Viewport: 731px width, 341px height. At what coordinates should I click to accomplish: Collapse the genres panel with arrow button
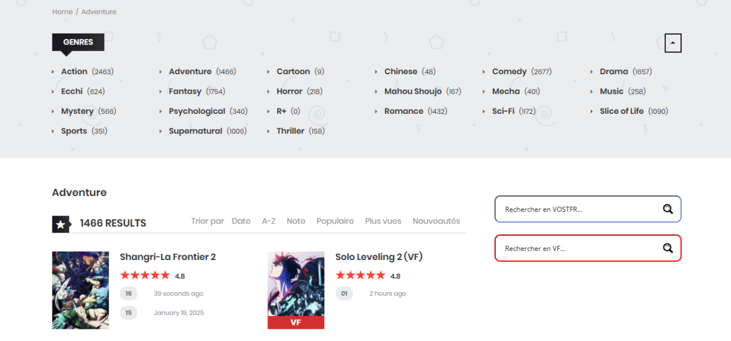[673, 43]
